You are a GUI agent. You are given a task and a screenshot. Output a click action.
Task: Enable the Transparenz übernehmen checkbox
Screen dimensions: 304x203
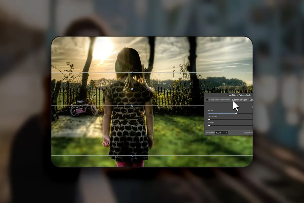(207, 100)
